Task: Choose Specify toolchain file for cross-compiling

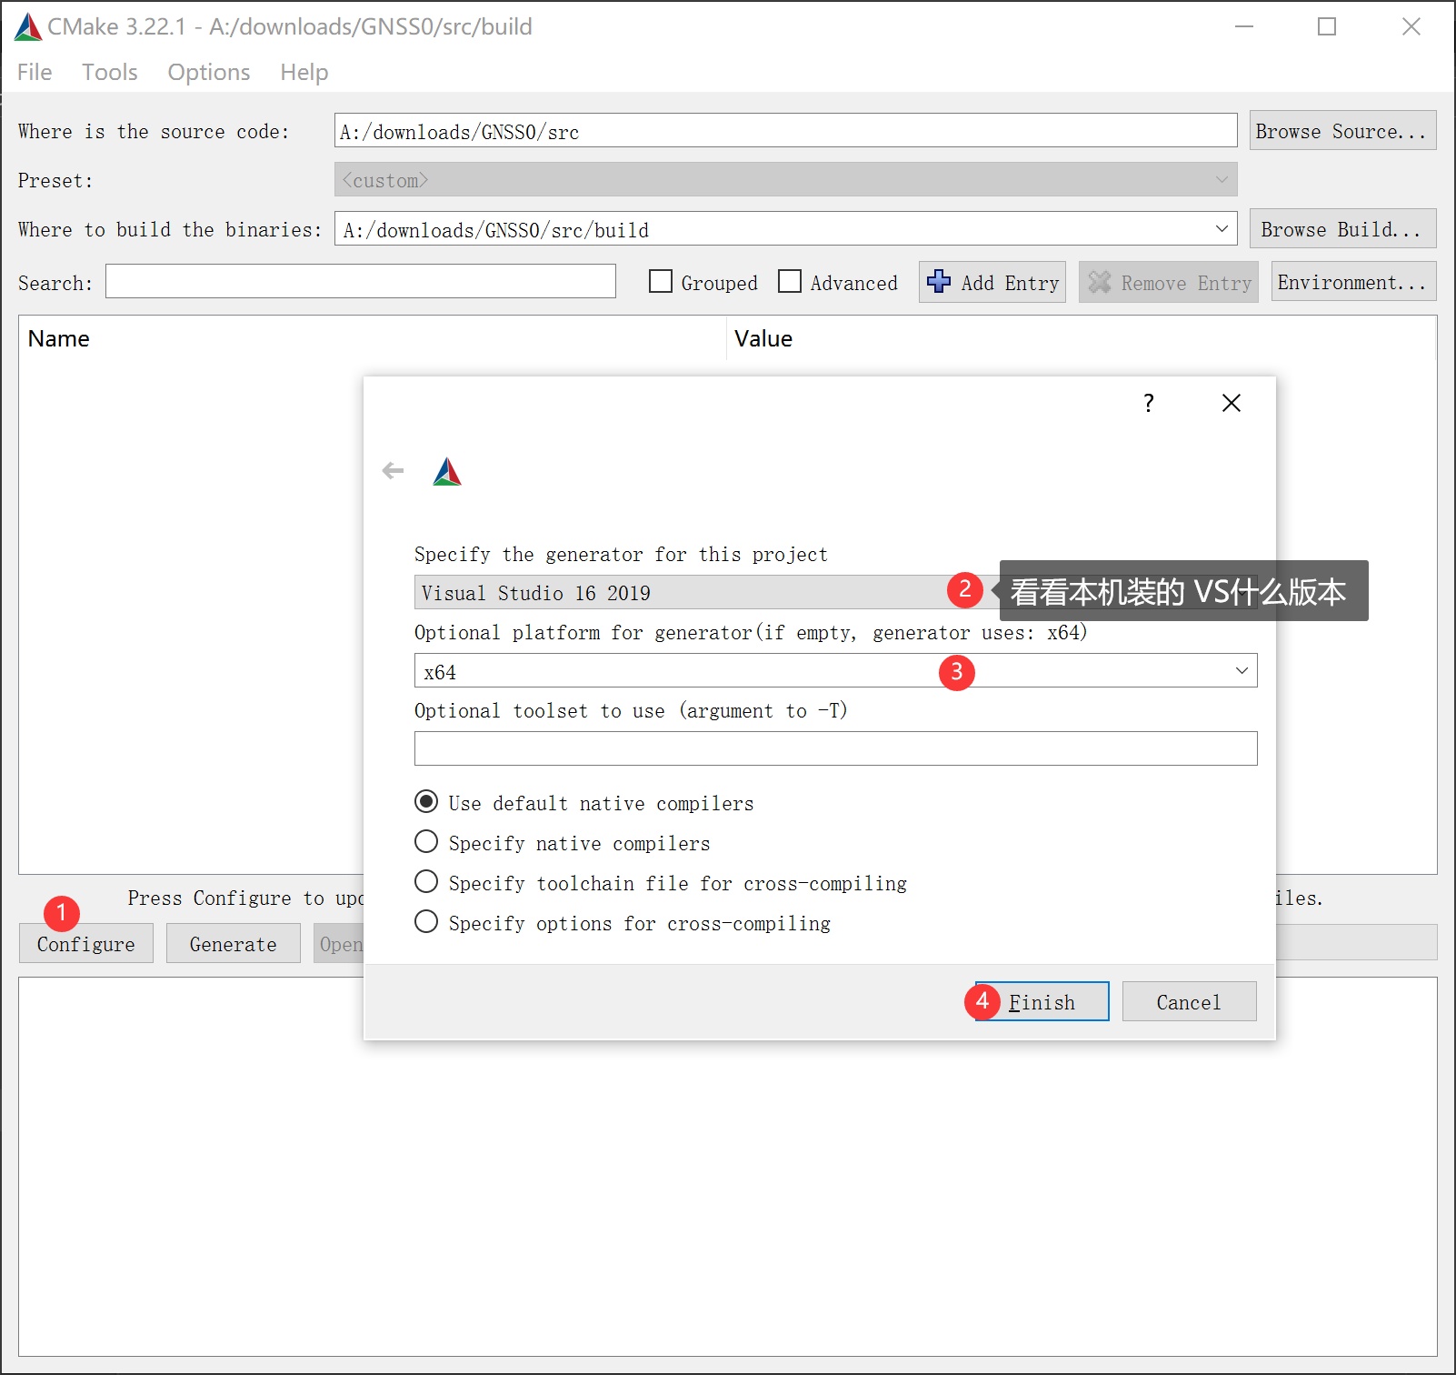Action: (426, 882)
